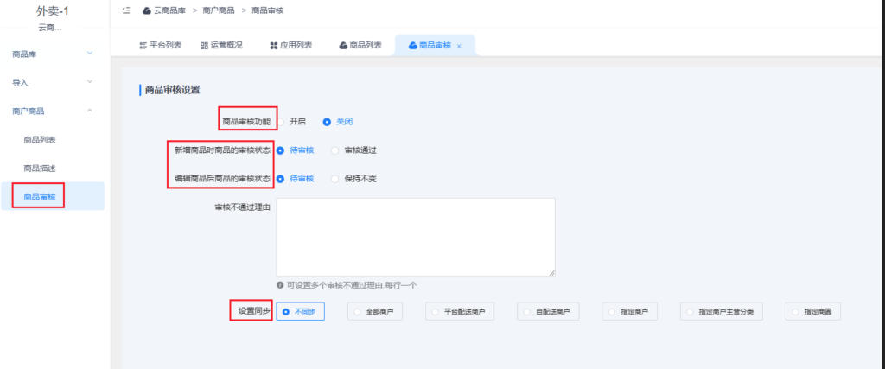The height and width of the screenshot is (369, 885).
Task: Click the grid icon on 平台列表 tab
Action: (x=143, y=45)
